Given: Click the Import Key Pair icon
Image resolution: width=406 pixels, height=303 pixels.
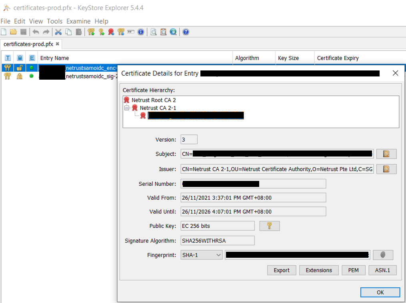Looking at the screenshot, I should (x=121, y=32).
